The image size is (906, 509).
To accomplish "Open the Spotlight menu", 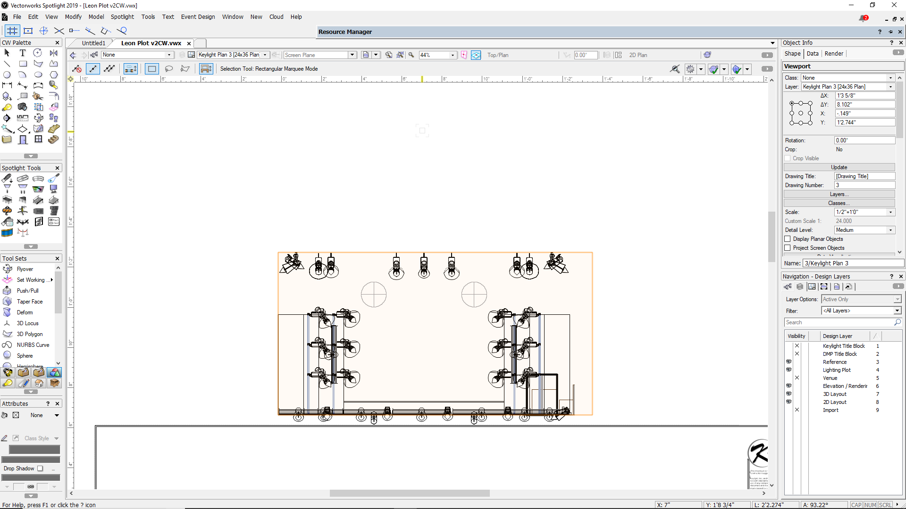I will (x=122, y=16).
